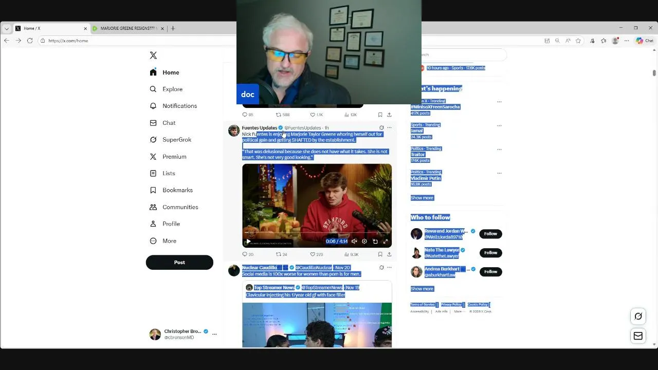Open trending topic #MinisoXFreenSarocha
Viewport: 658px width, 370px height.
[x=435, y=107]
